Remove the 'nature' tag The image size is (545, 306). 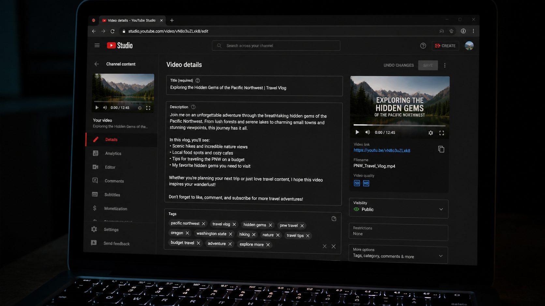click(278, 235)
